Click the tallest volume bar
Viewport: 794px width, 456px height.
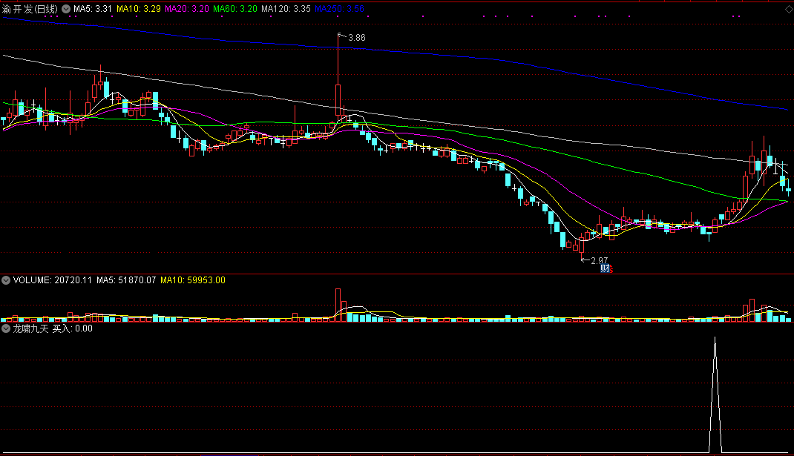point(338,305)
